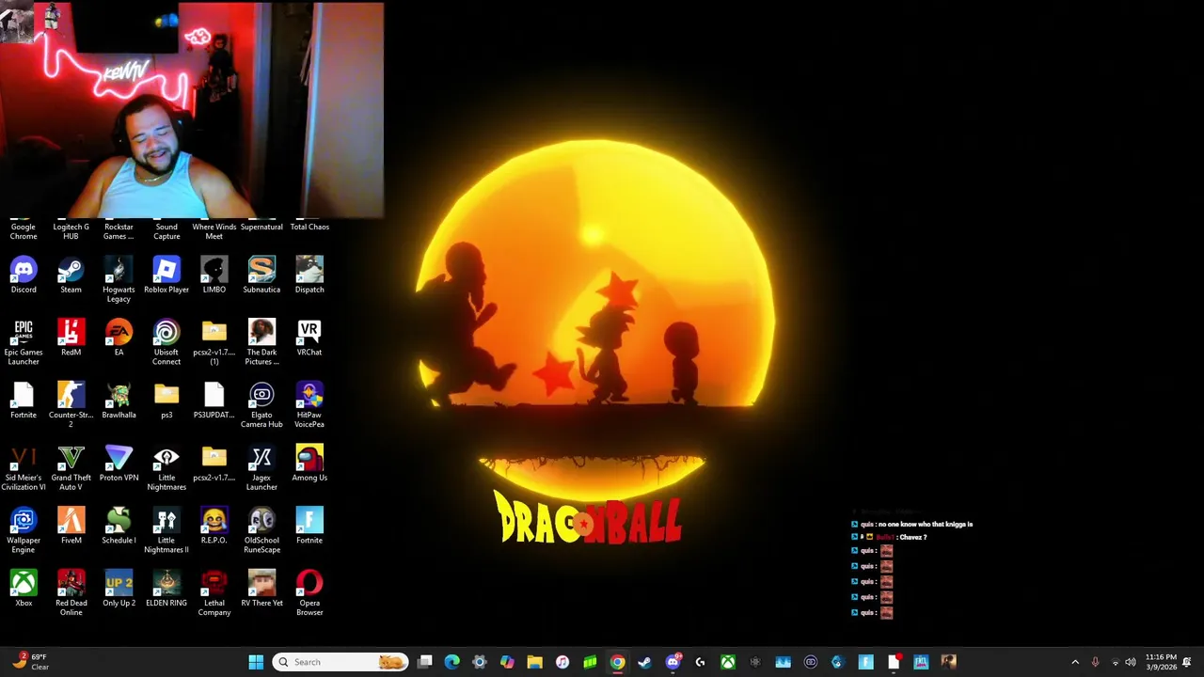
Task: Select the VRChat desktop icon
Action: (x=309, y=338)
